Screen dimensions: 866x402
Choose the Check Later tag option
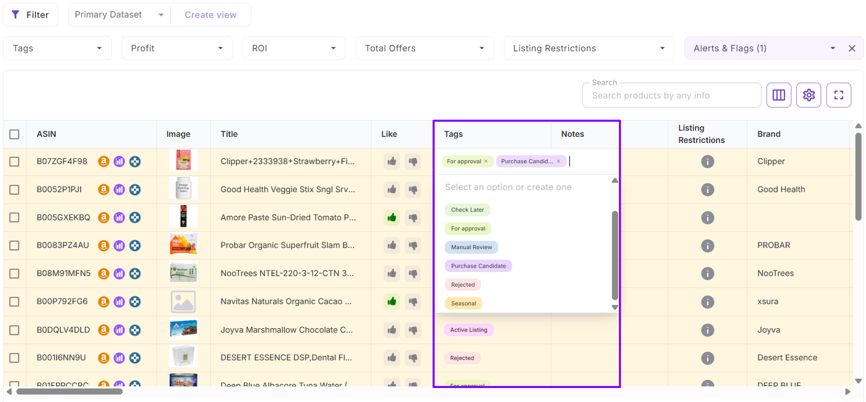pos(467,210)
